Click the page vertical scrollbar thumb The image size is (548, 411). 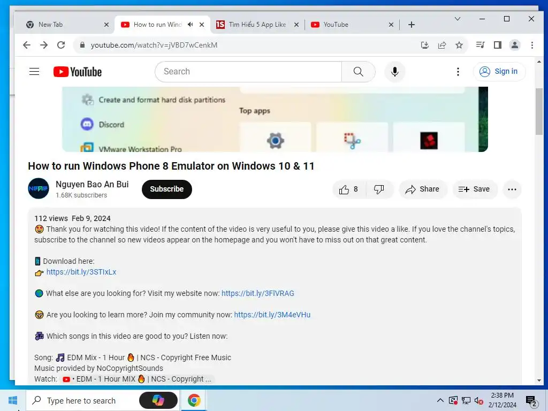539,111
